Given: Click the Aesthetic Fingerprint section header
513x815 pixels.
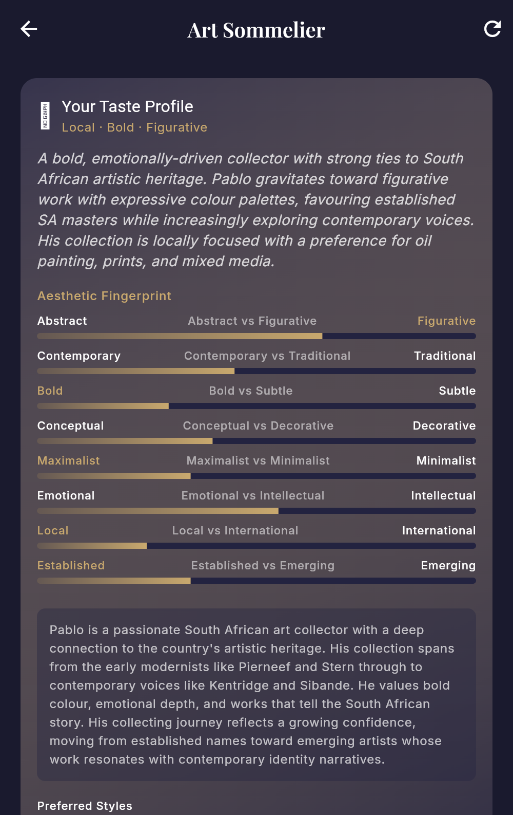Looking at the screenshot, I should tap(104, 296).
